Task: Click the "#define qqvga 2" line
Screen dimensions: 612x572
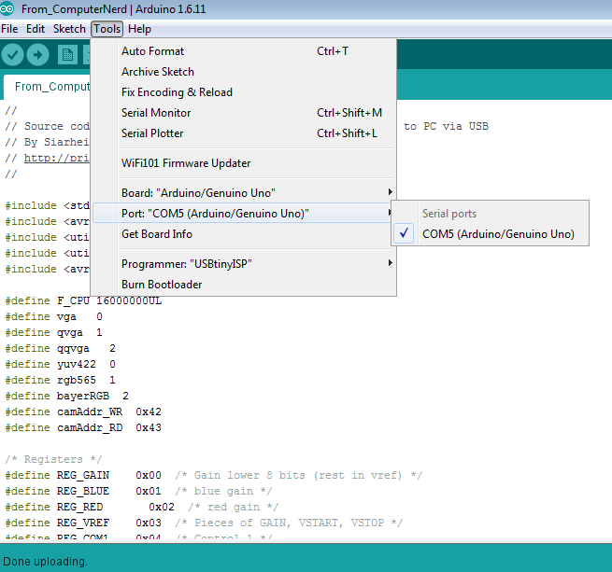Action: 60,348
